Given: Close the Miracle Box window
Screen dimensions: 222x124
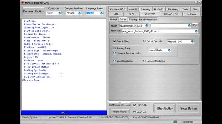Looking at the screenshot, I should tap(200, 2).
